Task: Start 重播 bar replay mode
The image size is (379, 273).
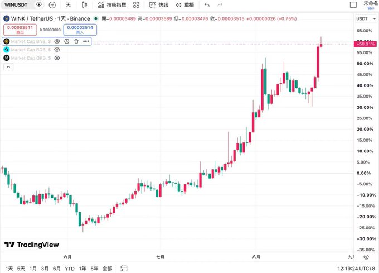Action: [x=185, y=5]
